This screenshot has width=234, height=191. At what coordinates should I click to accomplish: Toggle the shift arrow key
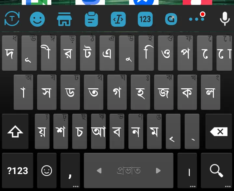[15, 131]
